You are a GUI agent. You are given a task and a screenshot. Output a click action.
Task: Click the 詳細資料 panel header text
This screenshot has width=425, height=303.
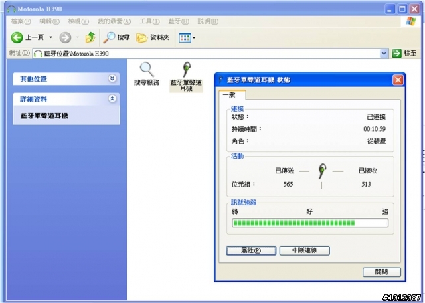click(33, 99)
